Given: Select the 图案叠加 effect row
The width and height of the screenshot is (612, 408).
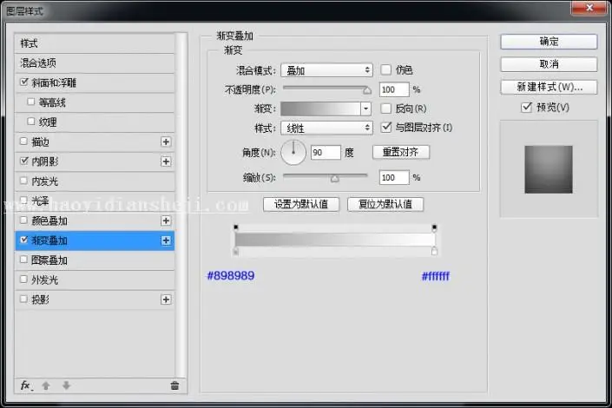Looking at the screenshot, I should coord(95,260).
